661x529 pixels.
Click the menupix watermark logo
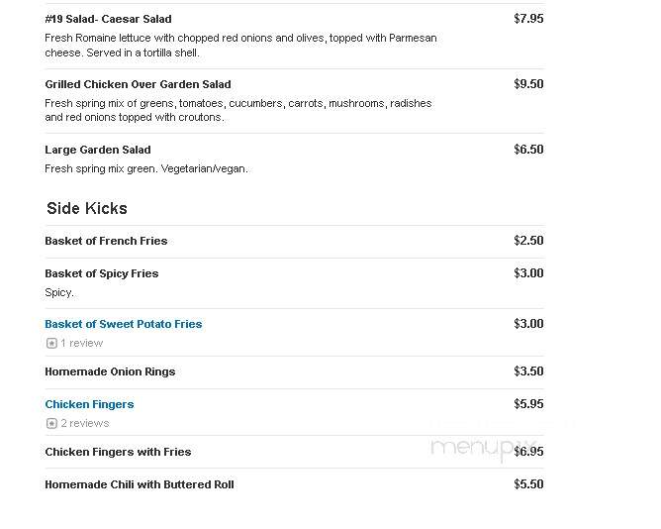483,449
